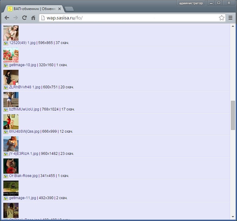Click the image file icon beside getImage-10.jpg

[6, 65]
